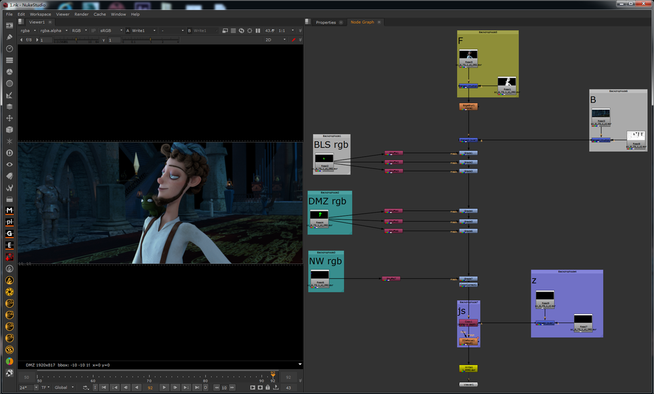Screen dimensions: 654x394
Task: Open the ToolSets wrench icon
Action: pyautogui.click(x=9, y=188)
